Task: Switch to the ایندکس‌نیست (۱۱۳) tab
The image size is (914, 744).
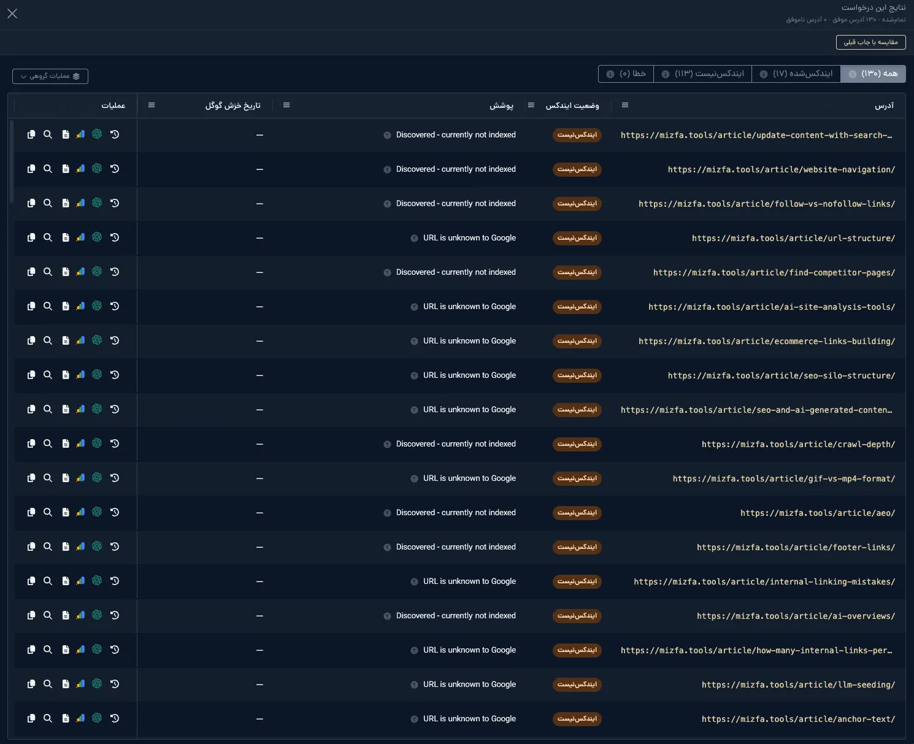Action: [703, 74]
